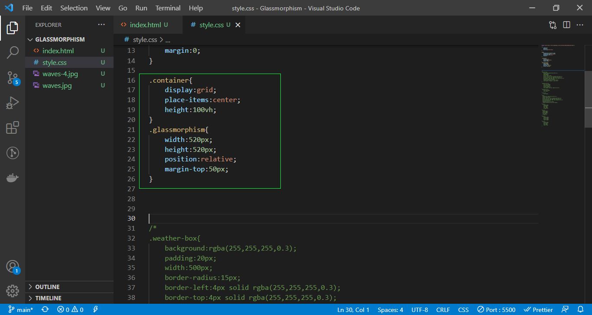The image size is (592, 315).
Task: Open errors and warnings status indicator
Action: 70,310
